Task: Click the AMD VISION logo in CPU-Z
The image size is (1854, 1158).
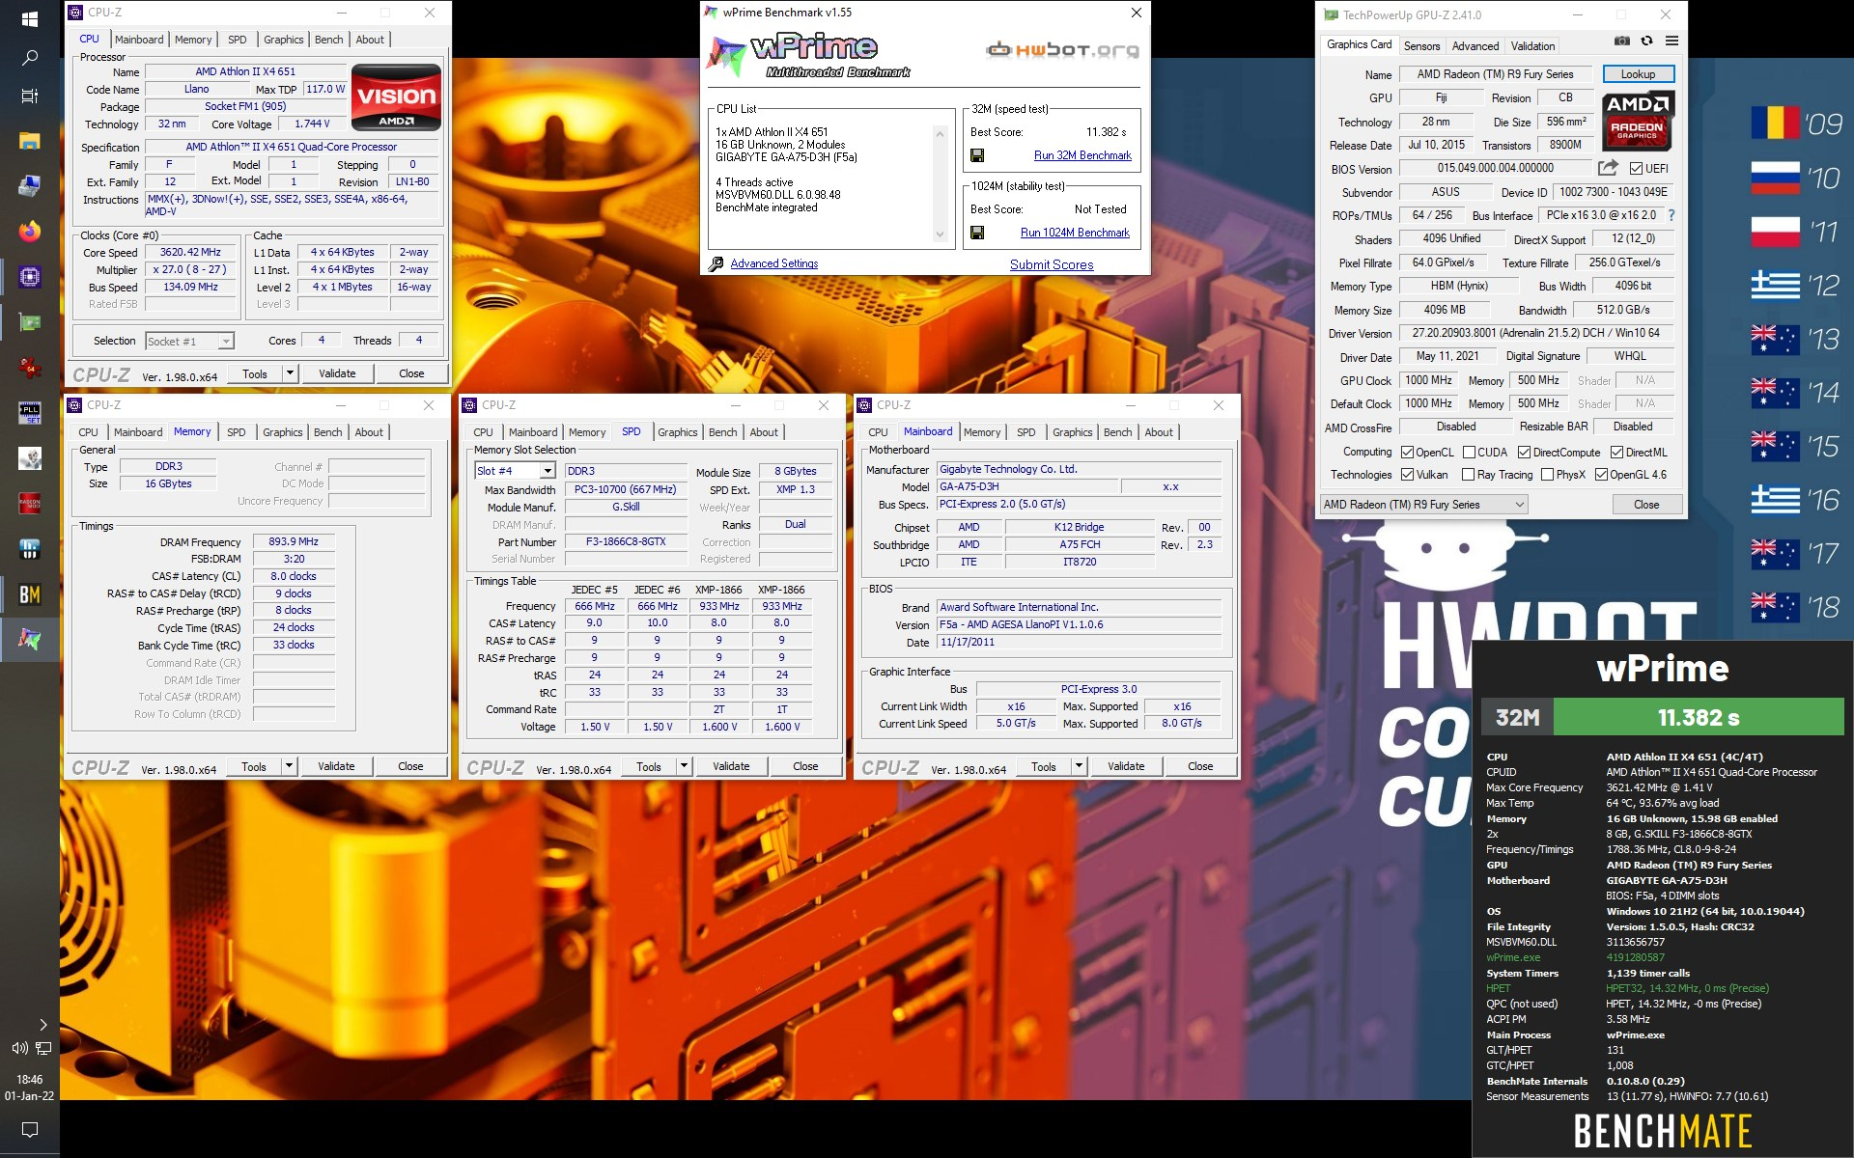Action: click(x=396, y=97)
